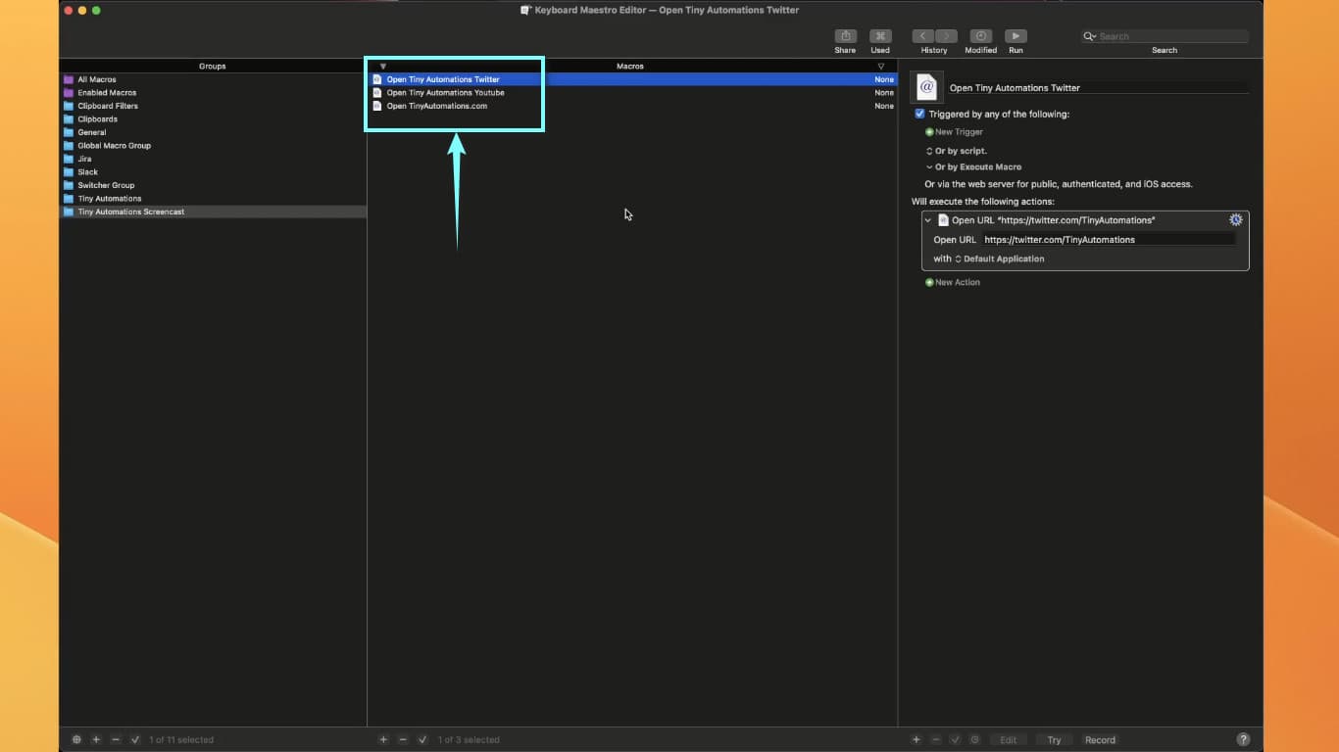
Task: Click the macro icon well beside name
Action: click(926, 87)
